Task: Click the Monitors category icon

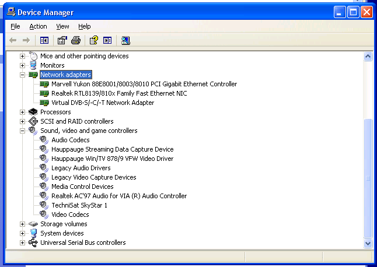Action: coord(33,65)
